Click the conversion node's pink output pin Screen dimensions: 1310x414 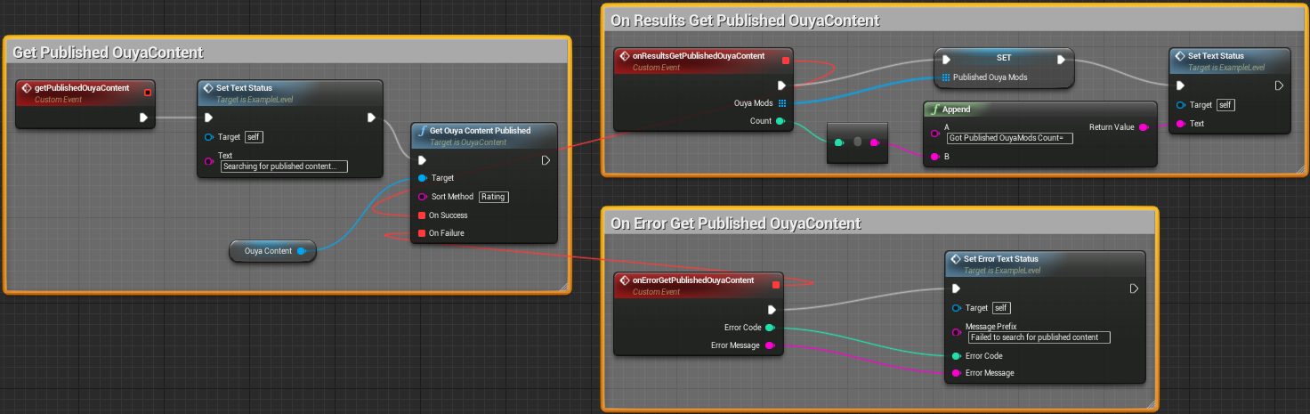(x=874, y=142)
